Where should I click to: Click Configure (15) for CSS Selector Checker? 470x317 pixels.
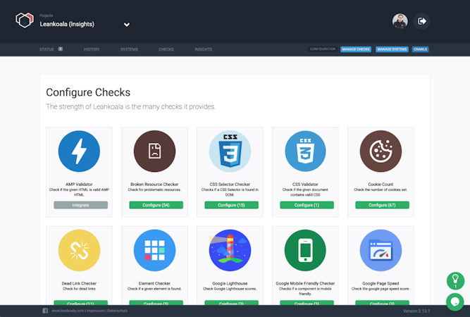231,205
